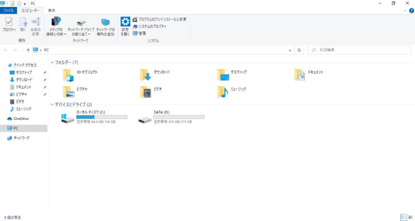Select the デスクトップ folder in main pane
Screen dimensions: 415x221
tap(232, 75)
